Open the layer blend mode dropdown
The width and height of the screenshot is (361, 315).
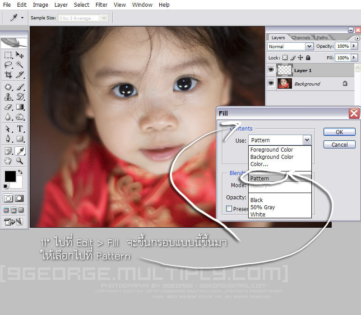309,46
